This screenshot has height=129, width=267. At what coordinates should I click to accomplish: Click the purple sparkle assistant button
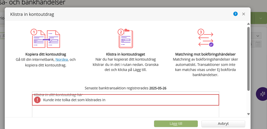(x=262, y=94)
